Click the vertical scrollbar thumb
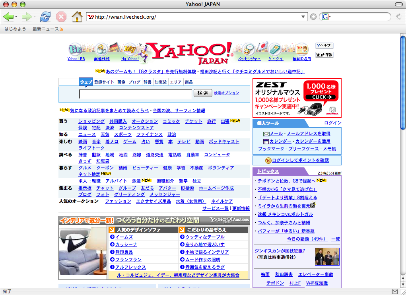Screen dimensions: 406x295 pyautogui.click(x=403, y=82)
